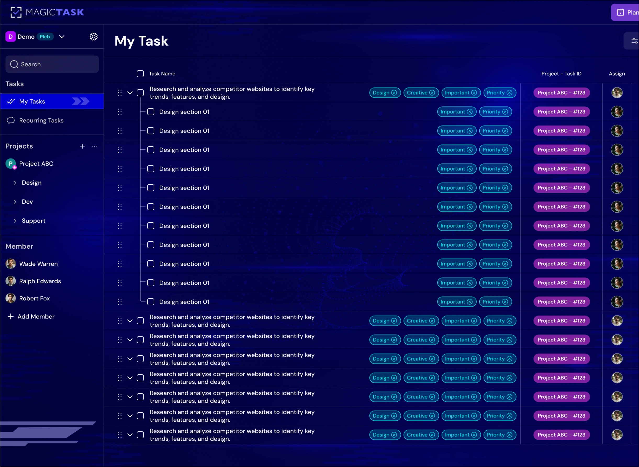Click the Search input field
Screen dimensions: 639x467
click(x=52, y=64)
